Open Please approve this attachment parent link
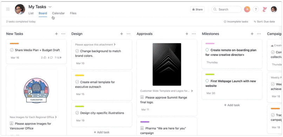Screen dimensions: 283x137 pyautogui.click(x=95, y=44)
